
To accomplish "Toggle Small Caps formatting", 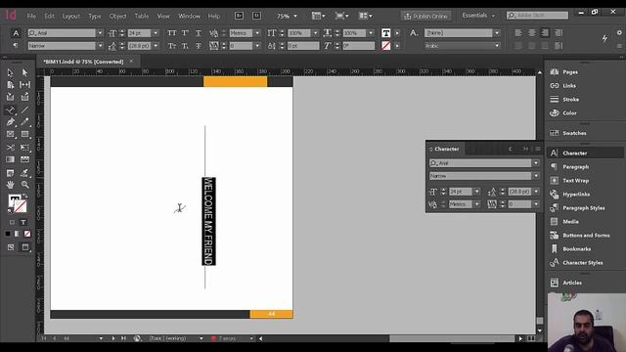I will pos(172,46).
